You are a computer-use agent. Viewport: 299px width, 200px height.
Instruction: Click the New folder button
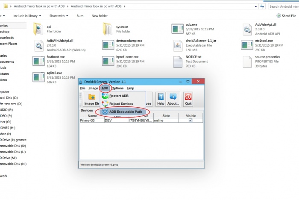pyautogui.click(x=100, y=16)
